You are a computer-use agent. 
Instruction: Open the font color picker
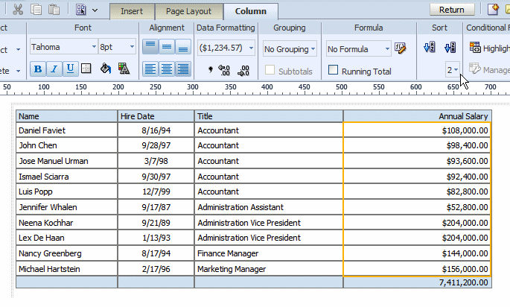(x=123, y=69)
